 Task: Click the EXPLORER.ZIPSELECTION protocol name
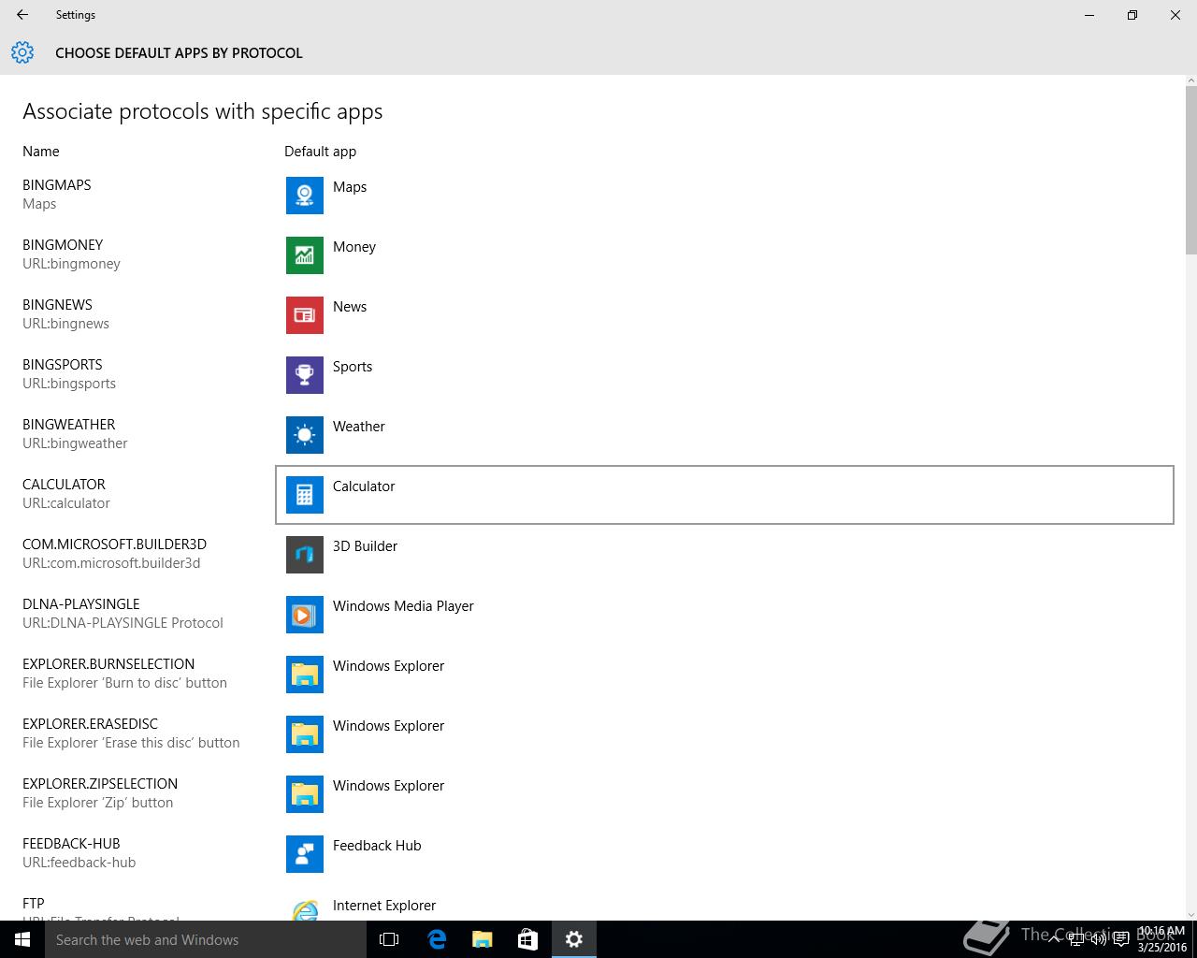100,784
